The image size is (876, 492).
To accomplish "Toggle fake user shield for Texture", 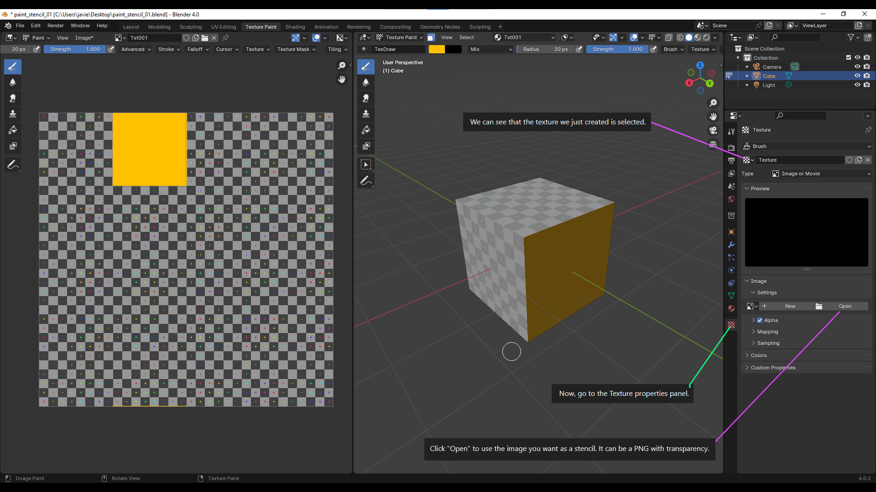I will point(849,160).
